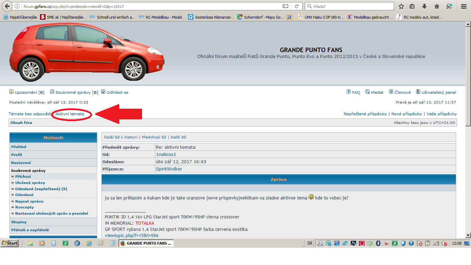Go to Předchozí SZ message

154,137
